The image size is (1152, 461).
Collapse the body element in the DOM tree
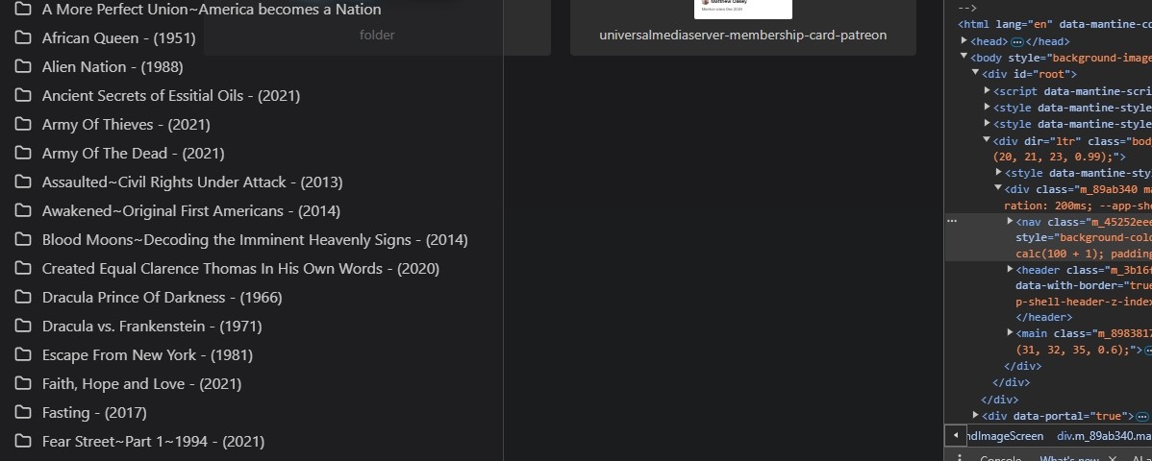point(964,58)
